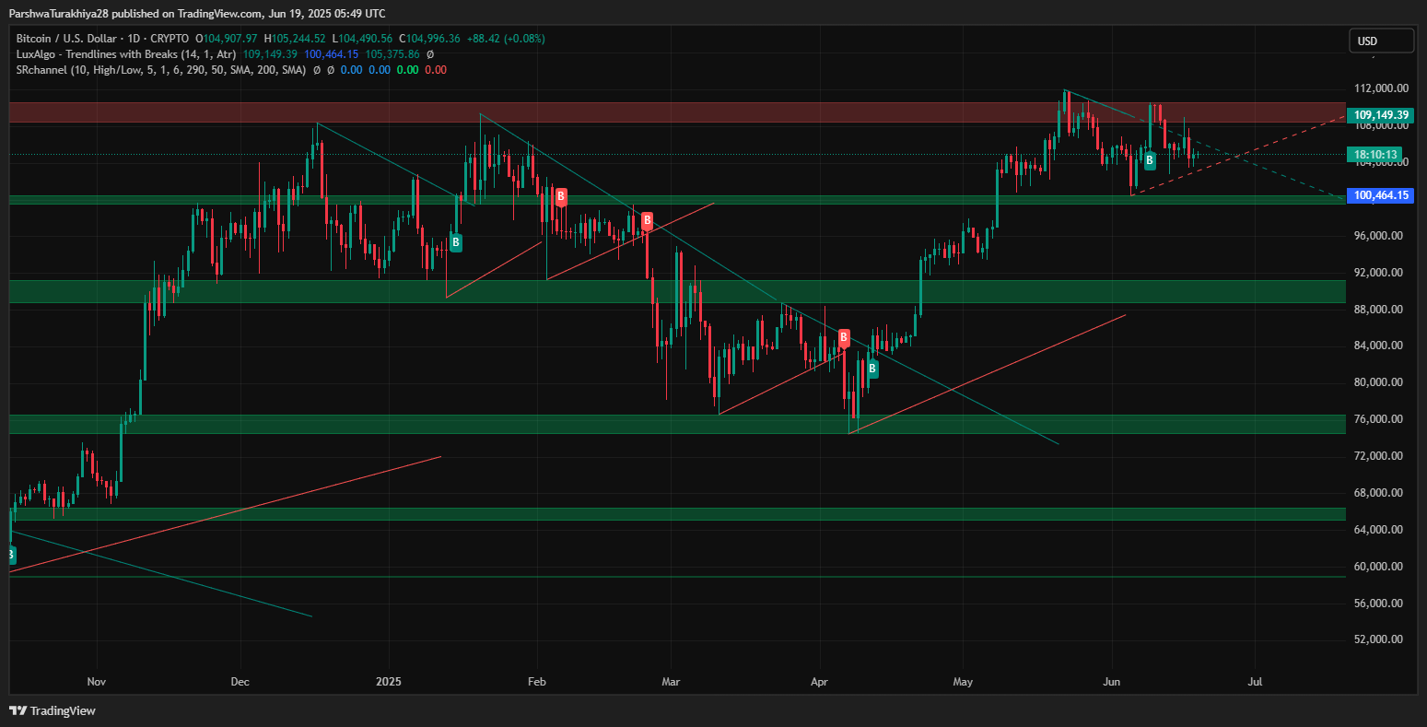
Task: Click the red B marker before March
Action: pos(647,220)
